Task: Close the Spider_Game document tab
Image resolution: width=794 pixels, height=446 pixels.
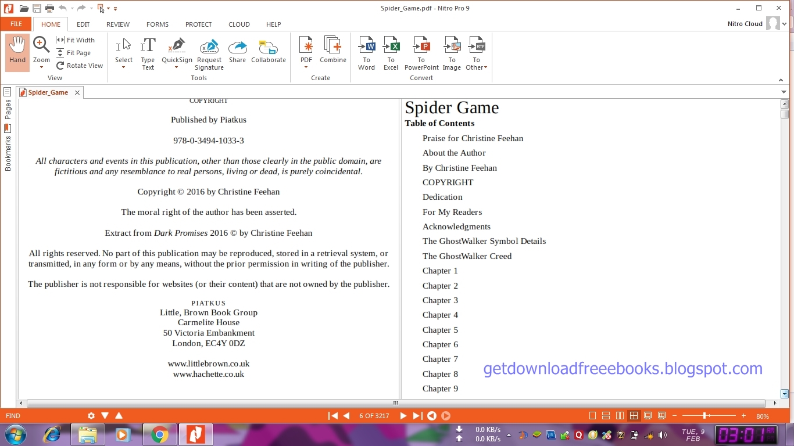Action: coord(77,92)
